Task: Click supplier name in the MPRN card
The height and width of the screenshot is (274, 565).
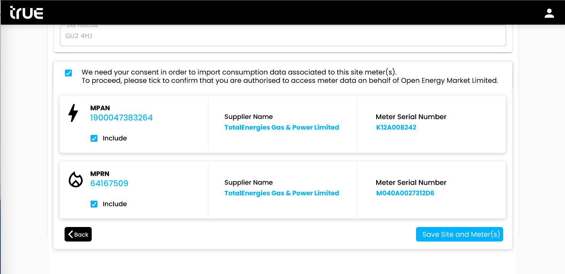Action: pos(282,193)
